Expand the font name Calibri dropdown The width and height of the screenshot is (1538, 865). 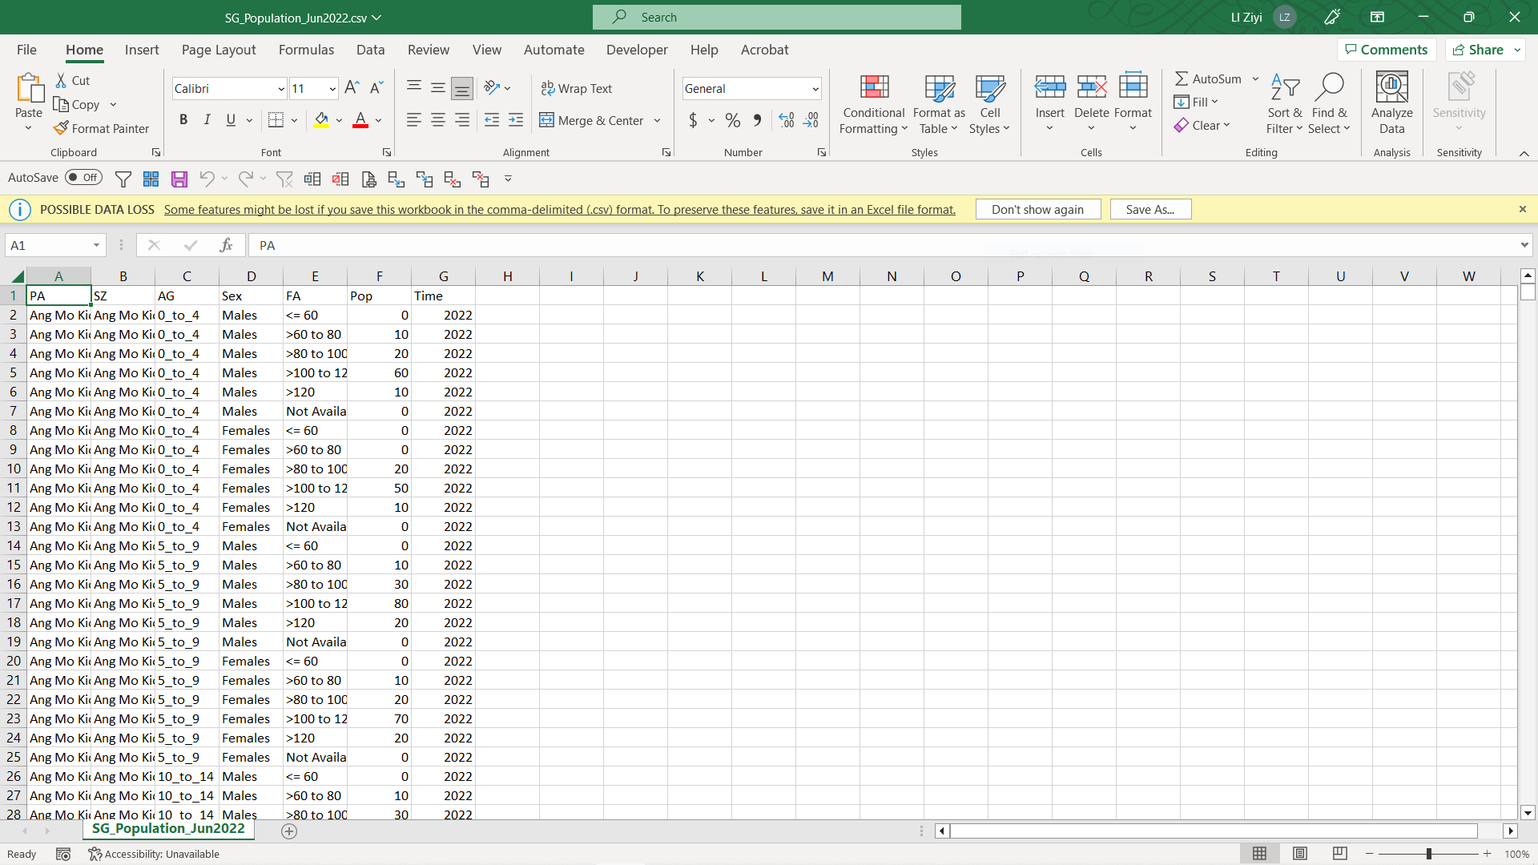(x=281, y=89)
